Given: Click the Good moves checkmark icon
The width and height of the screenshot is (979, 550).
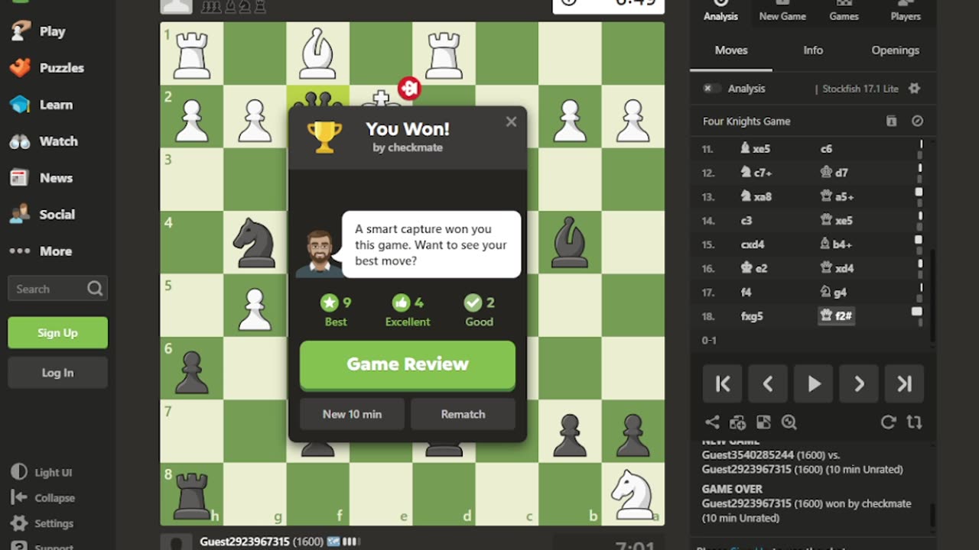Looking at the screenshot, I should tap(473, 302).
